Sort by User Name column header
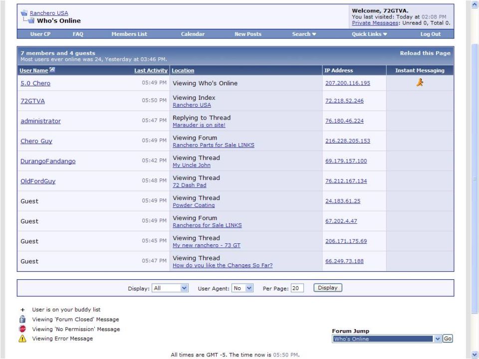 (33, 70)
